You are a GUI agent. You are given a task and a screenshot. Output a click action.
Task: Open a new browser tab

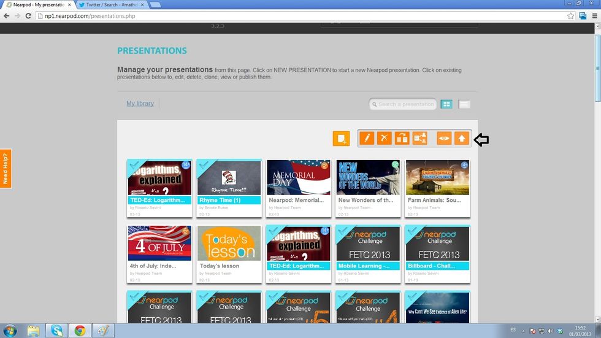(x=155, y=4)
